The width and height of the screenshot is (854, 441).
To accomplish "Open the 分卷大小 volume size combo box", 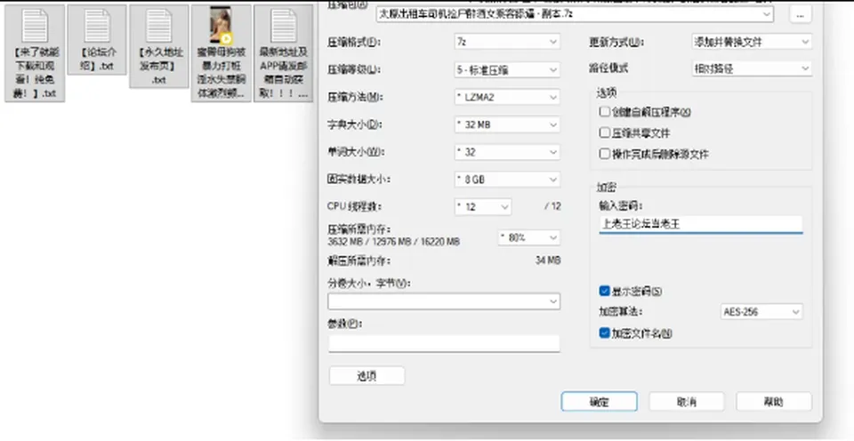I will pos(444,301).
